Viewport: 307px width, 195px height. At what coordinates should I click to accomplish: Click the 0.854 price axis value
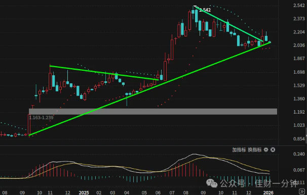pos(299,139)
